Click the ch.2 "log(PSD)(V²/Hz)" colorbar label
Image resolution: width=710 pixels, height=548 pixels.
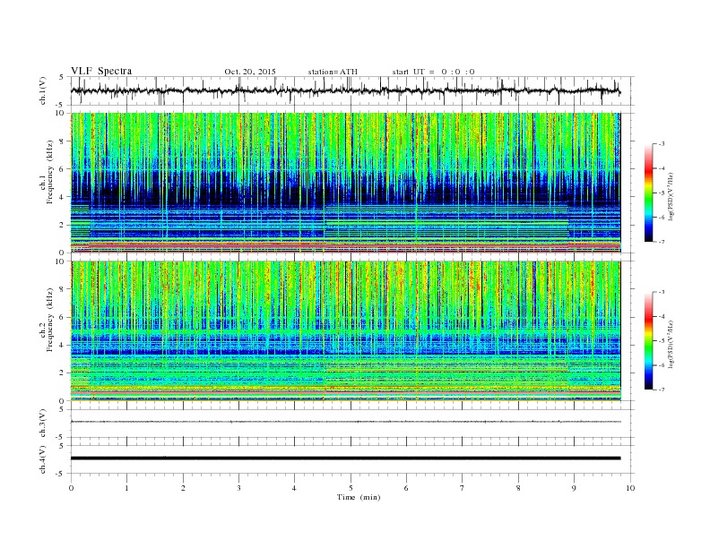671,344
